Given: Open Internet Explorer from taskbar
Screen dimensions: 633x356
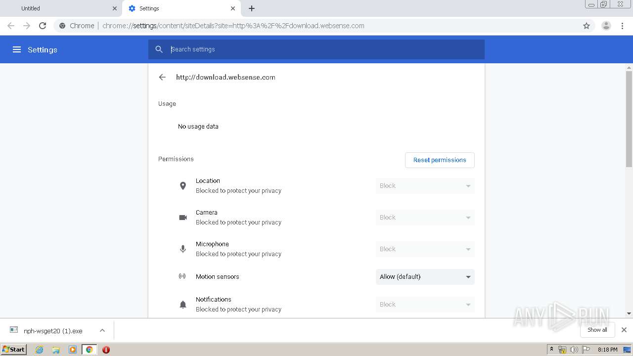Looking at the screenshot, I should click(39, 350).
